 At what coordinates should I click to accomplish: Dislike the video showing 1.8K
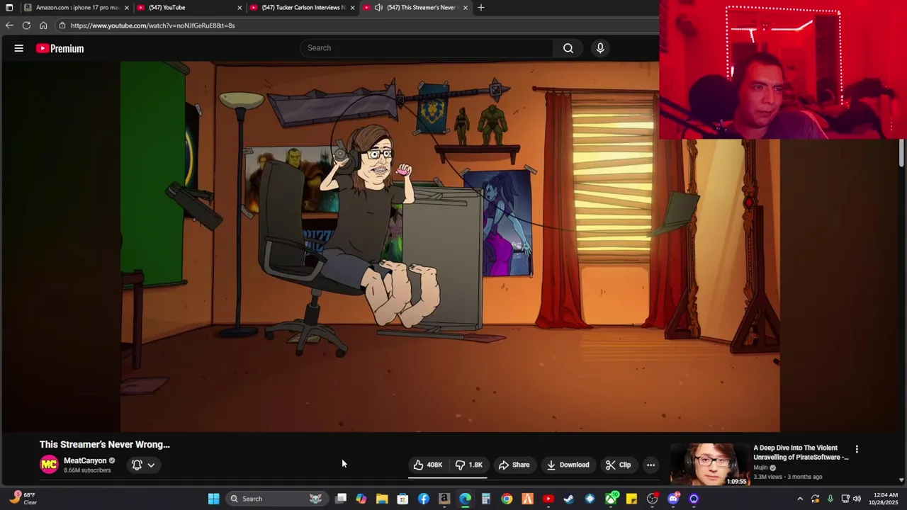click(x=469, y=465)
